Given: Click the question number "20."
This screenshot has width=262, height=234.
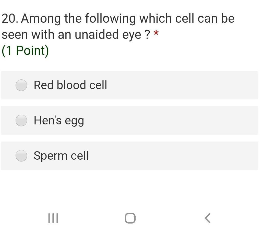Looking at the screenshot, I should pyautogui.click(x=10, y=19).
